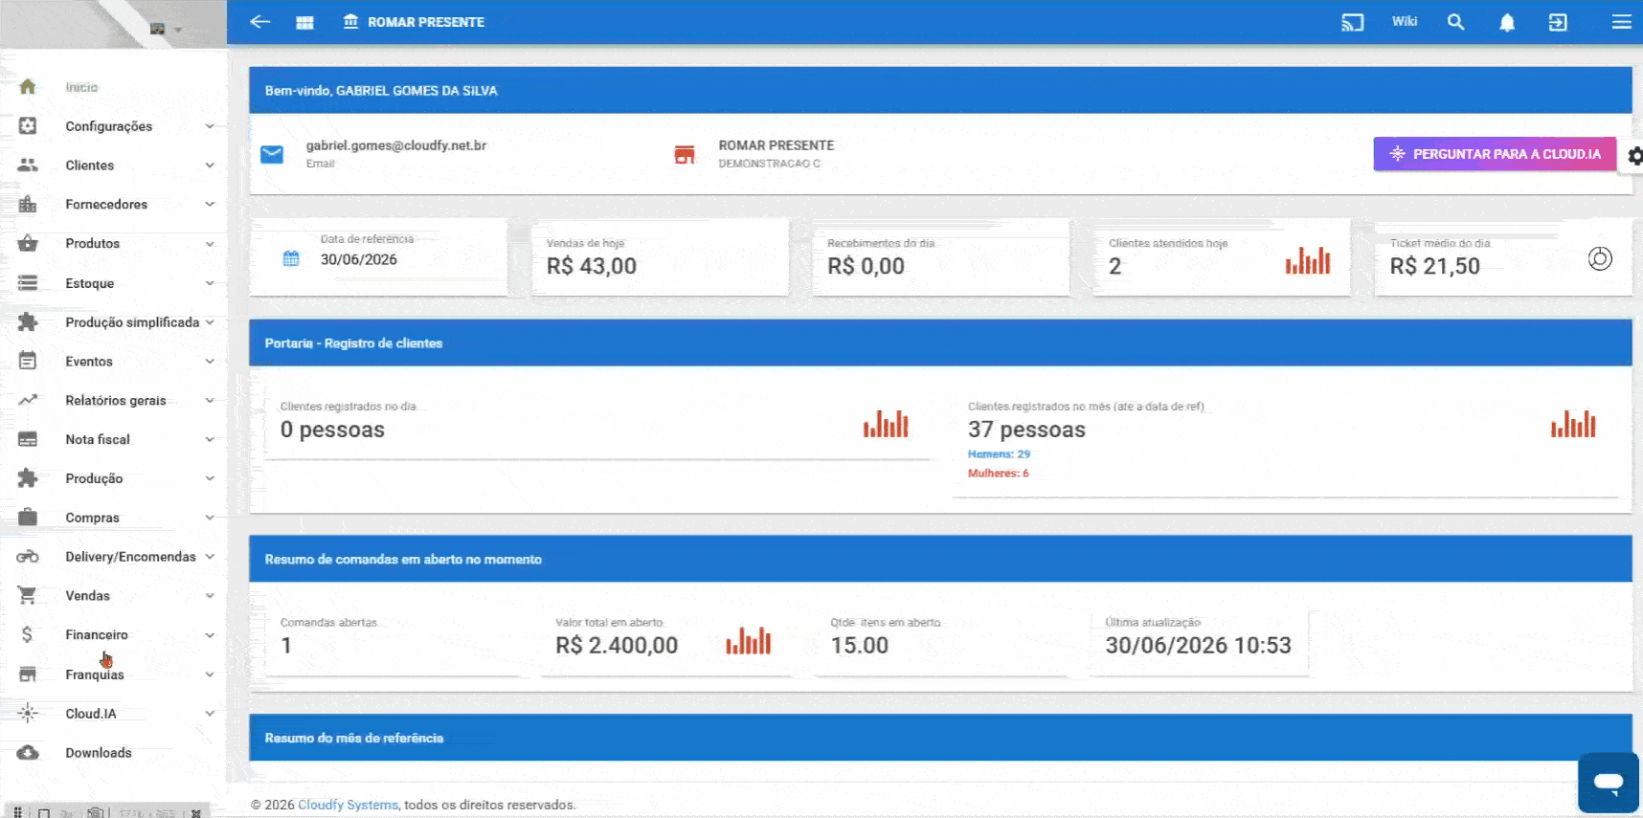Image resolution: width=1643 pixels, height=818 pixels.
Task: Expand Franquias chevron
Action: coord(210,674)
